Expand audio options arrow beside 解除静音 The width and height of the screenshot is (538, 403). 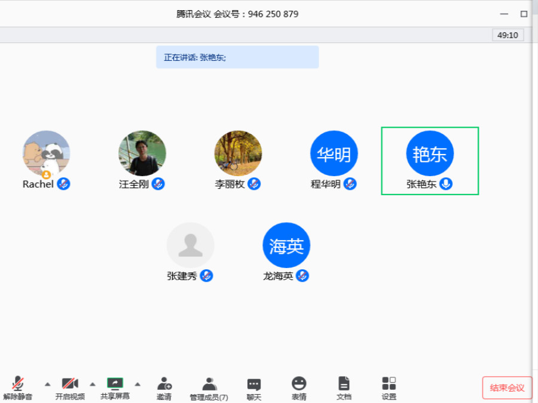(48, 384)
